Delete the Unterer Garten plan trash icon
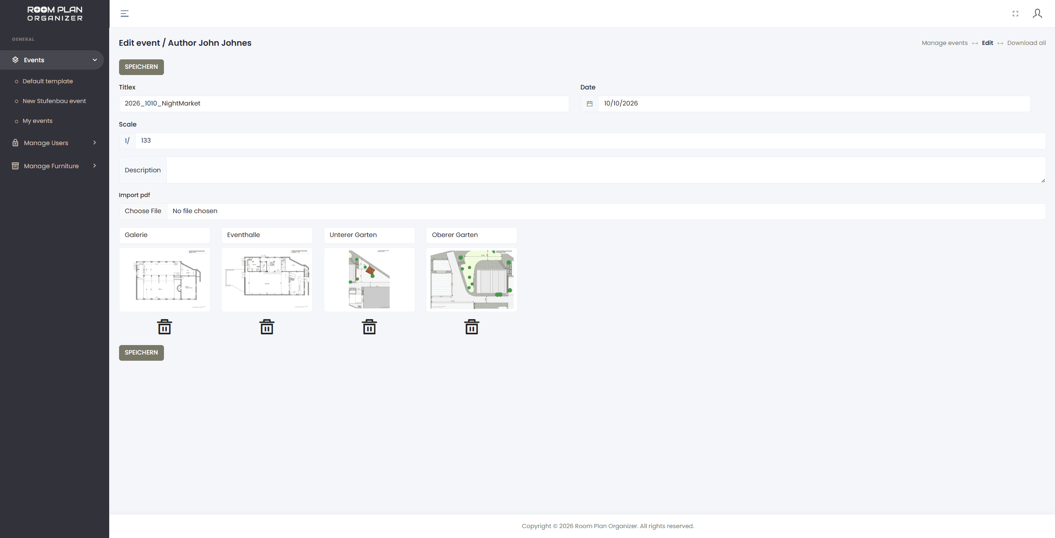 (x=370, y=327)
